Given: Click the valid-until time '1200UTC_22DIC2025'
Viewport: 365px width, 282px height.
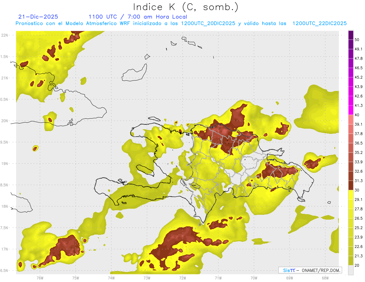Looking at the screenshot, I should click(x=320, y=23).
